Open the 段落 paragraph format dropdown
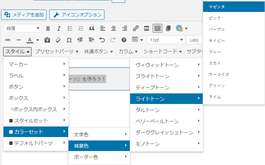Viewport: 265px width, 165px height. click(22, 28)
